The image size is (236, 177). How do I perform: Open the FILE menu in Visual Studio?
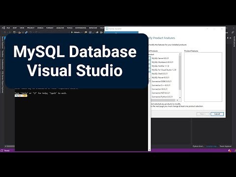click(x=8, y=28)
